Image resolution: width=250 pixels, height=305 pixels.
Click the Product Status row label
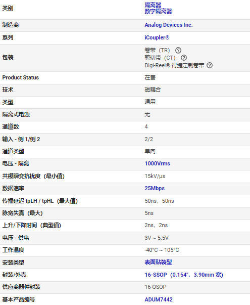point(21,77)
